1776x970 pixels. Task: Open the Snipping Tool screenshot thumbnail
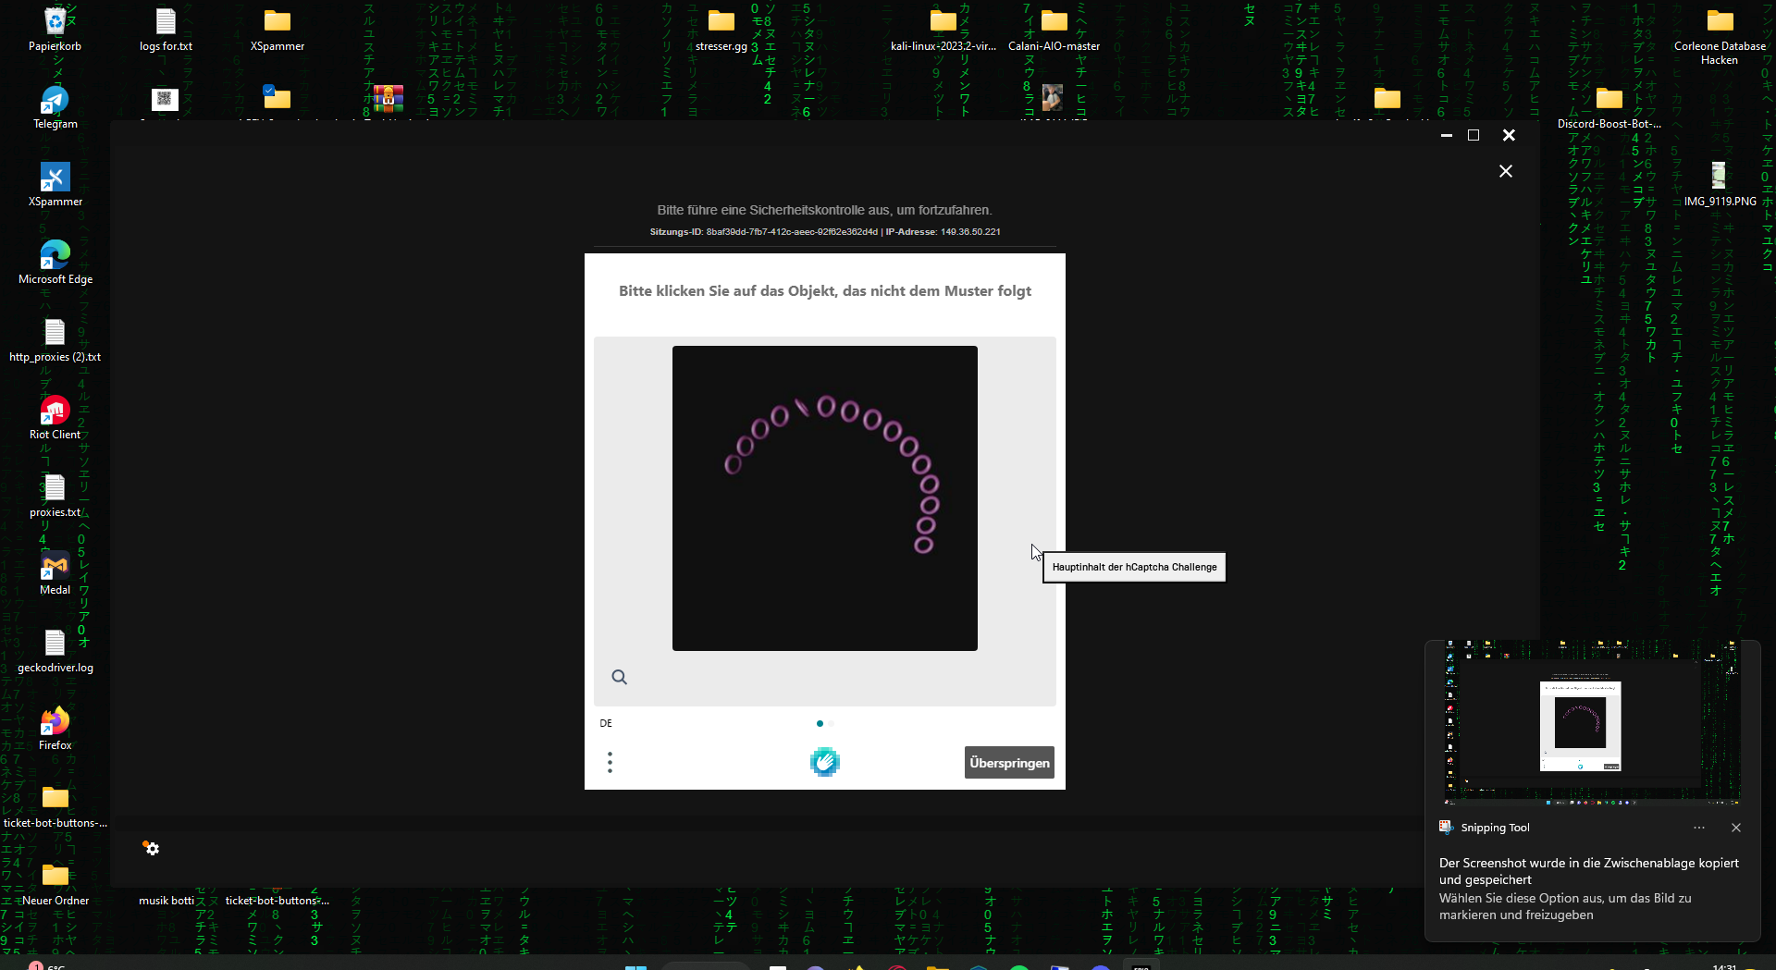tap(1592, 721)
